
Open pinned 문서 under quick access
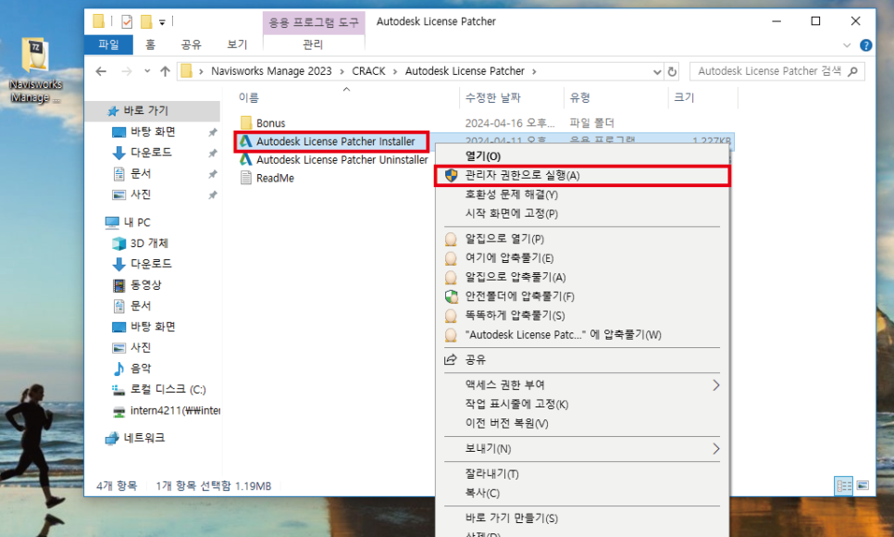[141, 173]
